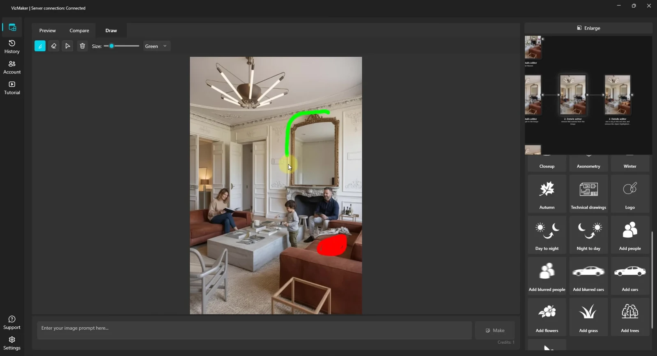Open the Green brush color dropdown

[156, 46]
